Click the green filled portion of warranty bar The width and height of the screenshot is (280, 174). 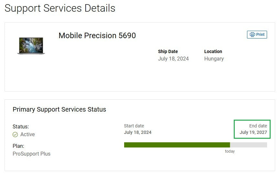pyautogui.click(x=177, y=145)
